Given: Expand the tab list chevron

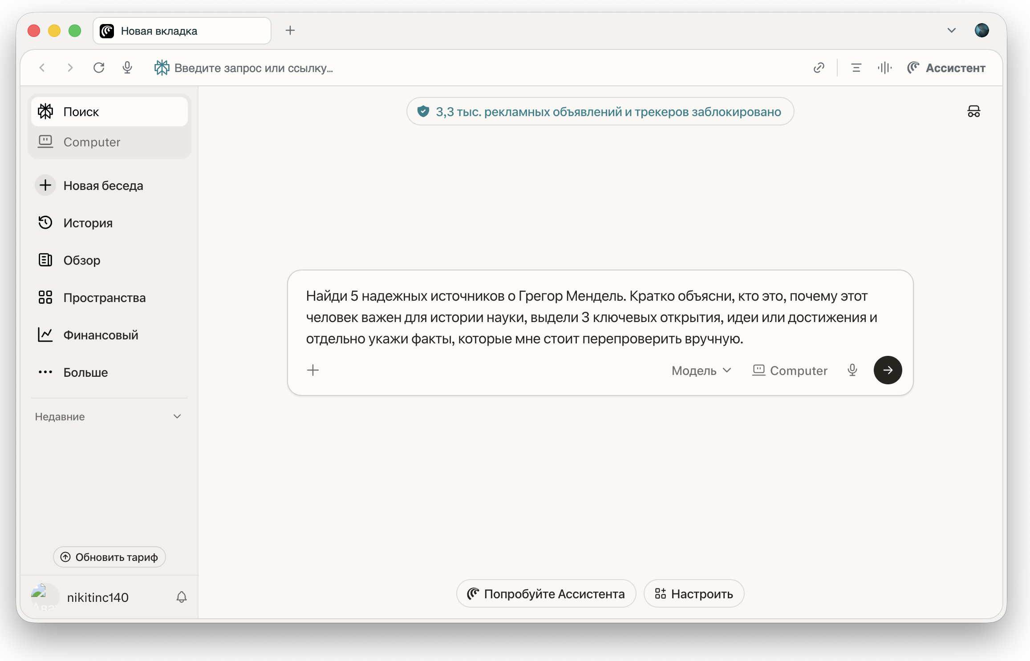Looking at the screenshot, I should click(x=951, y=30).
